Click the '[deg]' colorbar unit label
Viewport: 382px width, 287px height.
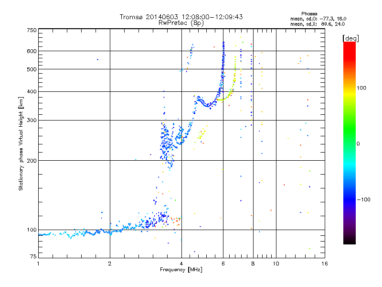pos(350,38)
